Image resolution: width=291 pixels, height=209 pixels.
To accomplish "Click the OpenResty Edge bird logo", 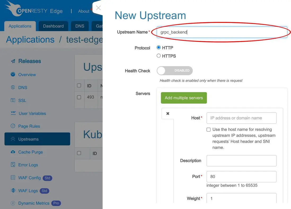I will click(13, 8).
